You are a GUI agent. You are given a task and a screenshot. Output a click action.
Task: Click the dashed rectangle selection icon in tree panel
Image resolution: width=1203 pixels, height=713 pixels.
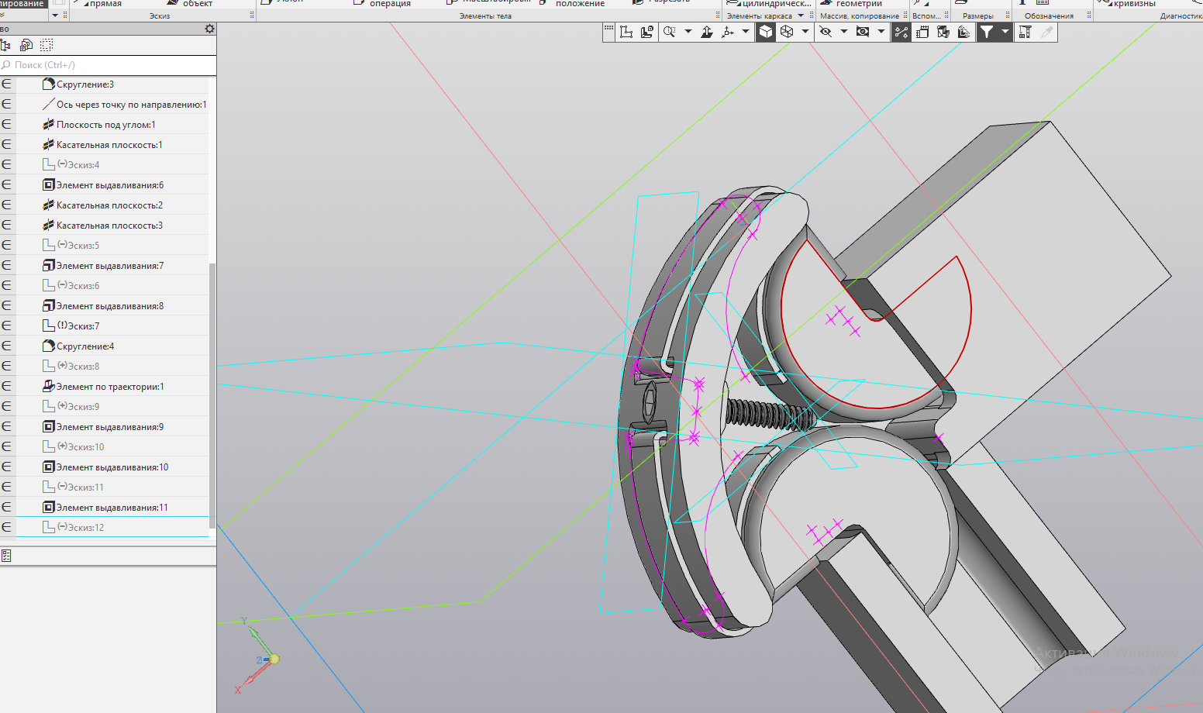[47, 46]
